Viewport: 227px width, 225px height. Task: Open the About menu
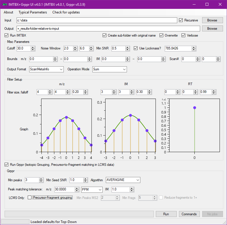point(8,12)
